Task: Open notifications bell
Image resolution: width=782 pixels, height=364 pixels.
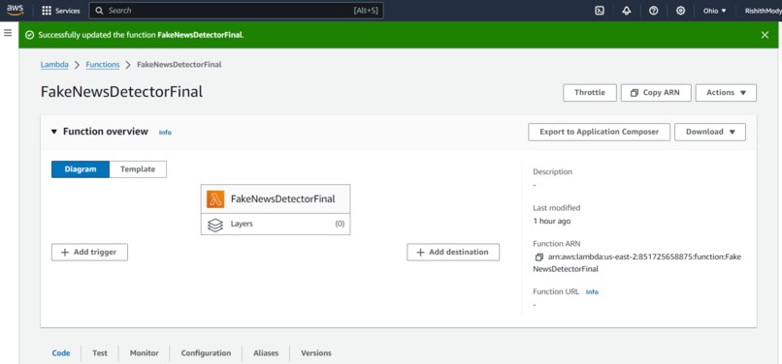Action: pos(627,11)
